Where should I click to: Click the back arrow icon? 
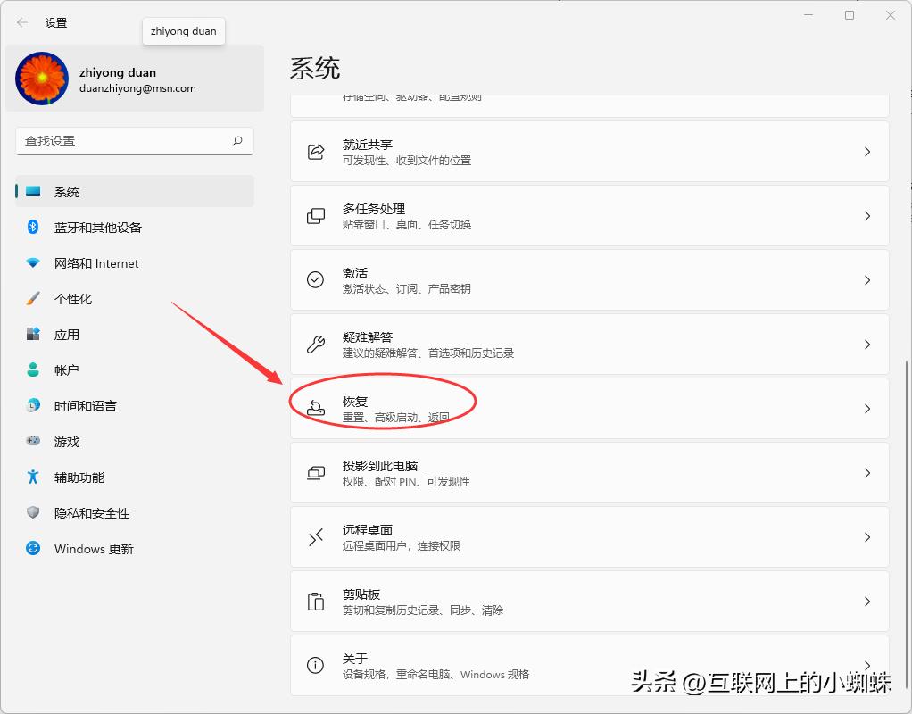(x=21, y=22)
